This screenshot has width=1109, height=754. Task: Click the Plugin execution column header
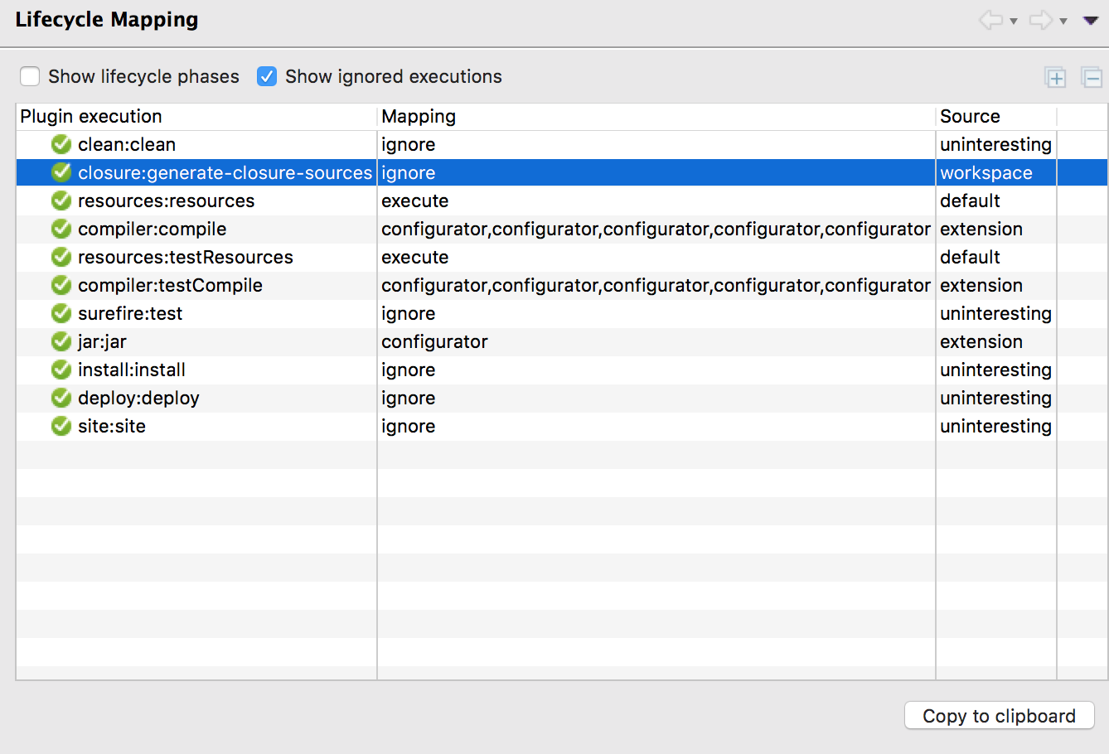point(91,117)
